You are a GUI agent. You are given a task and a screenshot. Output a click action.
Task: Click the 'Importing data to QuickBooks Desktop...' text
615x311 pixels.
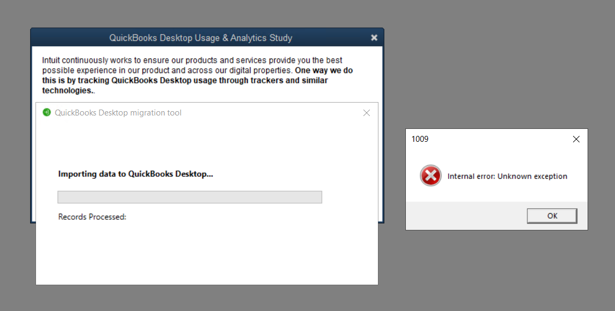click(x=135, y=174)
